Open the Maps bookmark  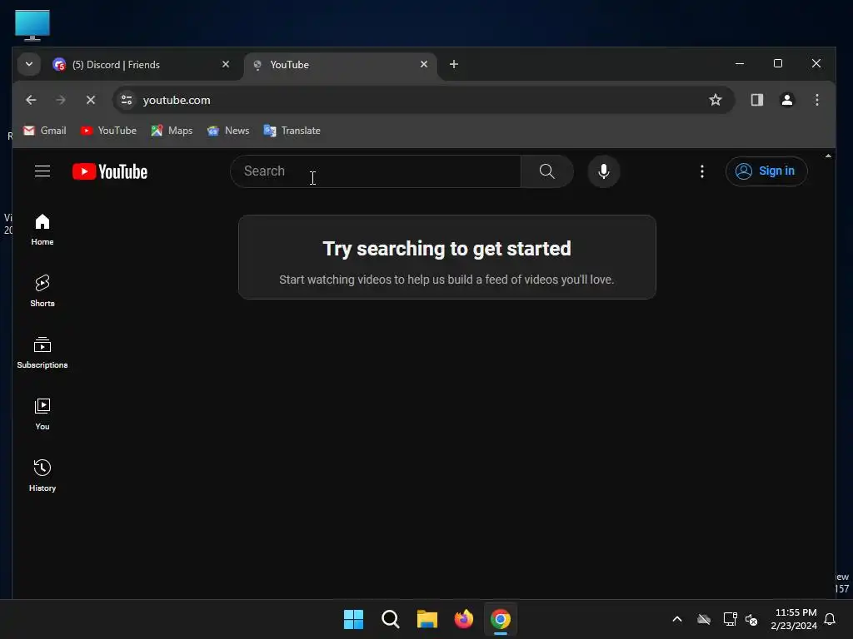pyautogui.click(x=172, y=131)
